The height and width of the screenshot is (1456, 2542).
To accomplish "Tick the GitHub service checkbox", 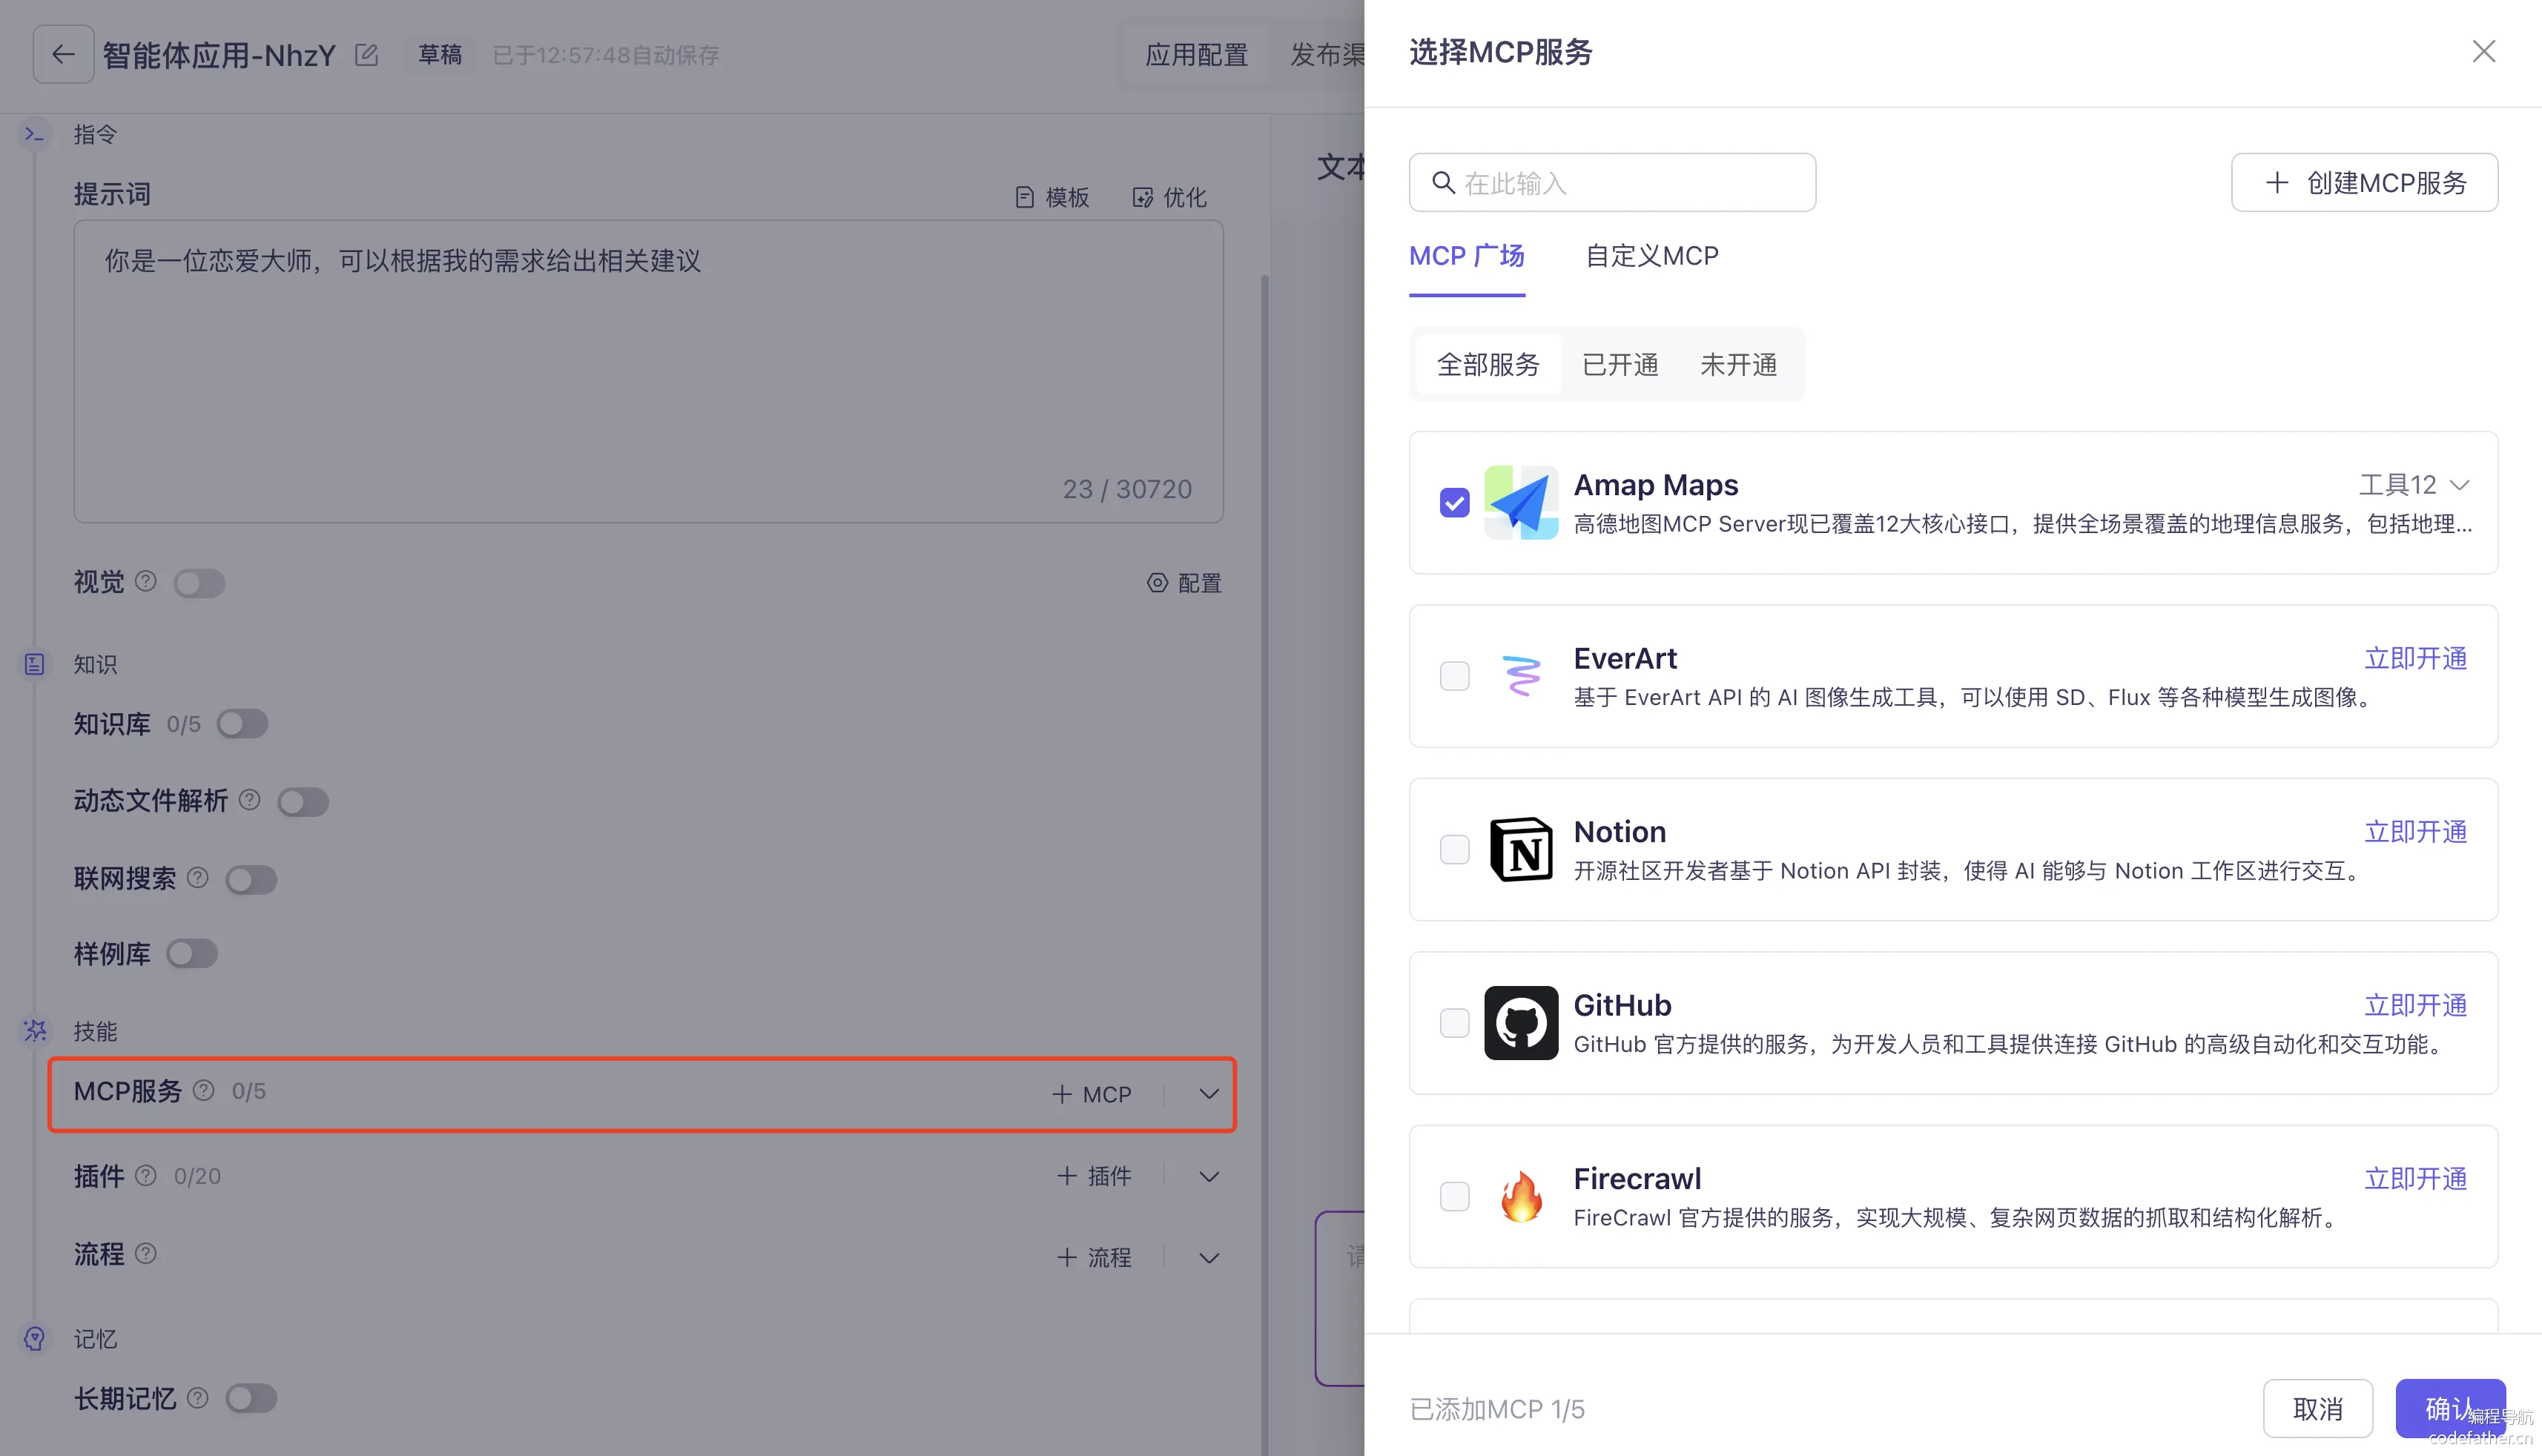I will pos(1454,1023).
